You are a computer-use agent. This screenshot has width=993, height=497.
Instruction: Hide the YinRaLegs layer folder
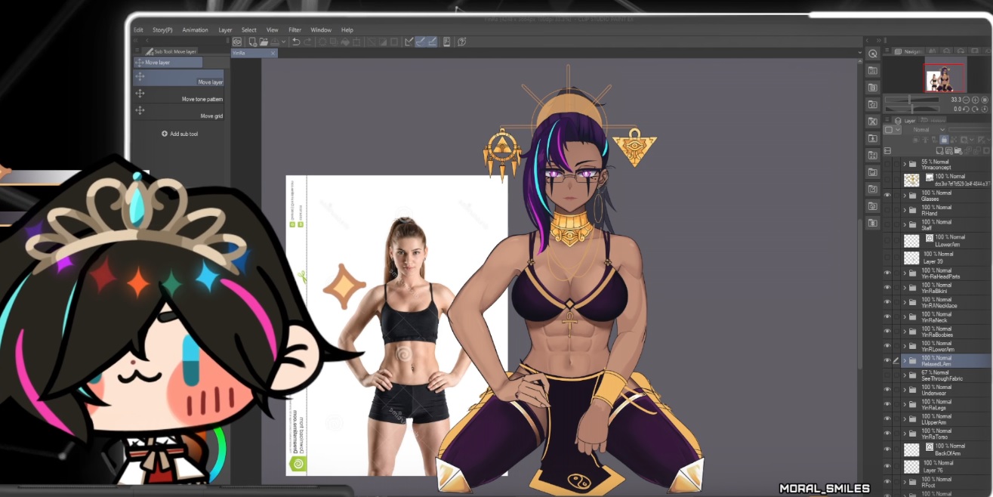pyautogui.click(x=887, y=405)
